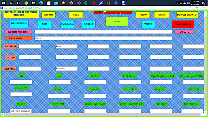The image size is (208, 117).
Task: Click the red ZOOM slider track
Action: (118, 12)
